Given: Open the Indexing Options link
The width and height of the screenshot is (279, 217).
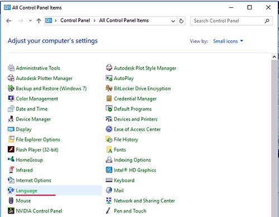Looking at the screenshot, I should tap(132, 160).
